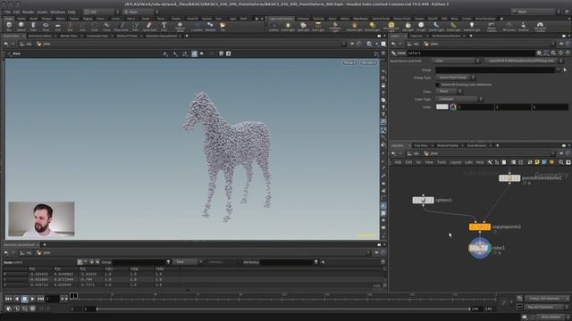Switch to the Geometry Spreadsheet tab

(x=161, y=36)
